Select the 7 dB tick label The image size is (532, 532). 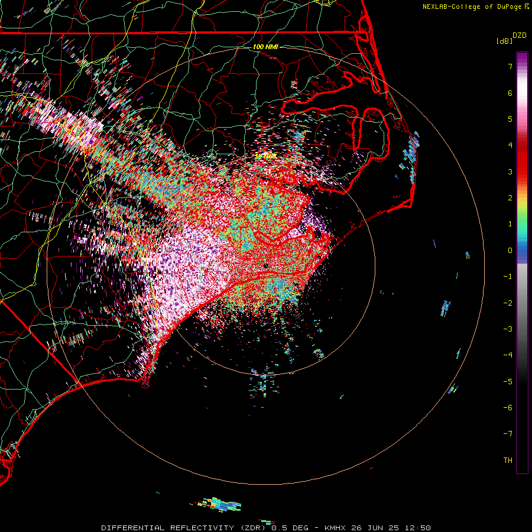coord(510,66)
